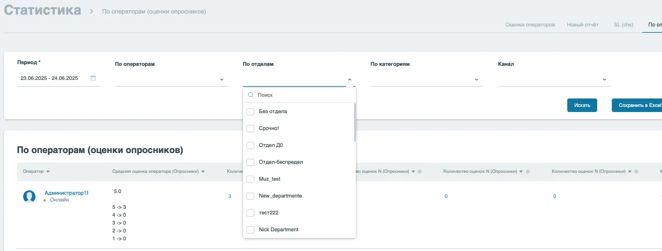Image resolution: width=662 pixels, height=251 pixels.
Task: Expand the Канал dropdown
Action: [x=604, y=79]
